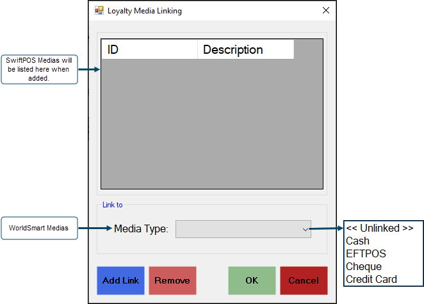Select Credit Card in the media list

tap(371, 279)
